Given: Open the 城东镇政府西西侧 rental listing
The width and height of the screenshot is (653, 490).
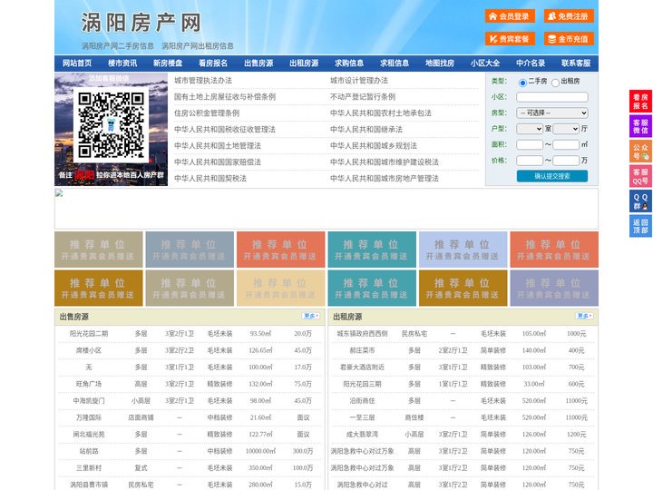Looking at the screenshot, I should click(362, 333).
